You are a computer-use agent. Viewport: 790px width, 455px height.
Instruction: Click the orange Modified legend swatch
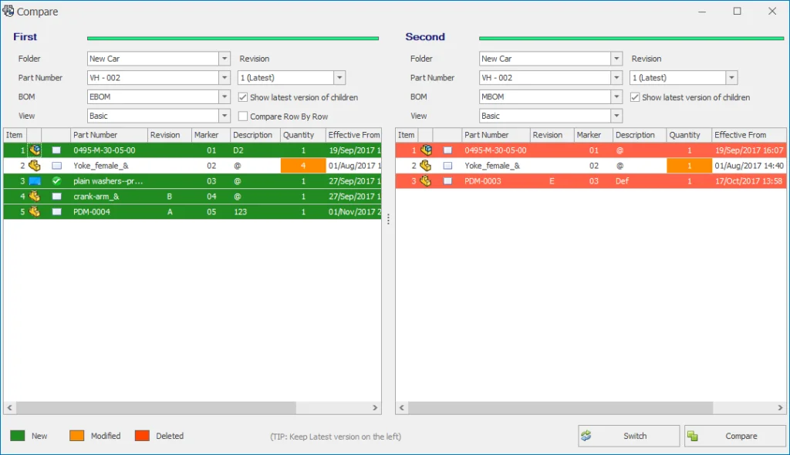point(77,436)
